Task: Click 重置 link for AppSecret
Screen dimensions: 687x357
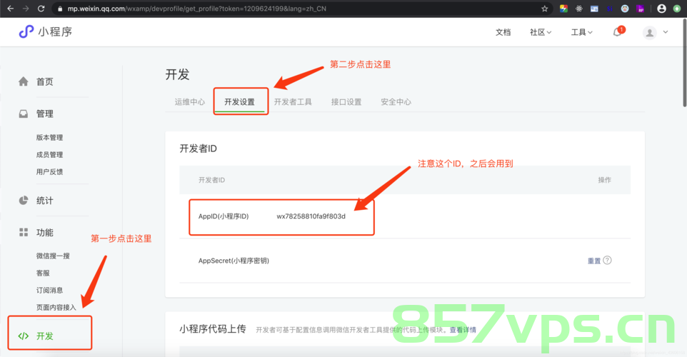Action: click(594, 261)
